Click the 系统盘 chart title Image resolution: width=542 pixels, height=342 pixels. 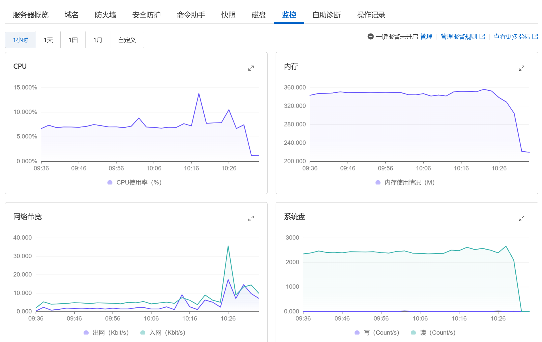coord(294,216)
